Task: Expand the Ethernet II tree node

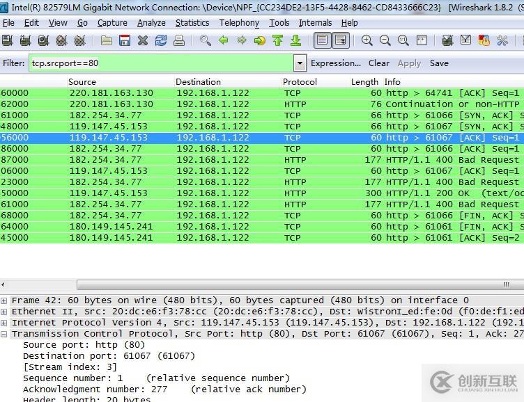Action: click(x=3, y=312)
